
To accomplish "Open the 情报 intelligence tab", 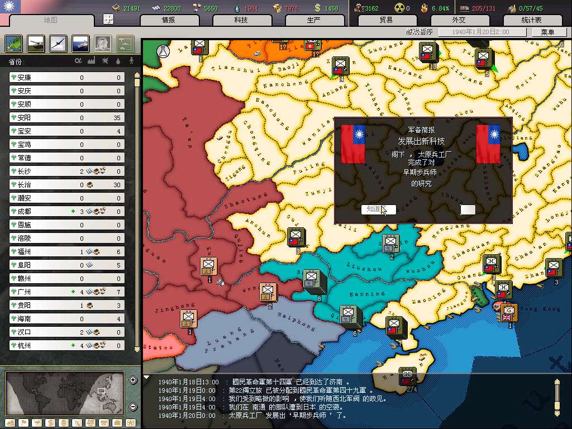I will [169, 20].
